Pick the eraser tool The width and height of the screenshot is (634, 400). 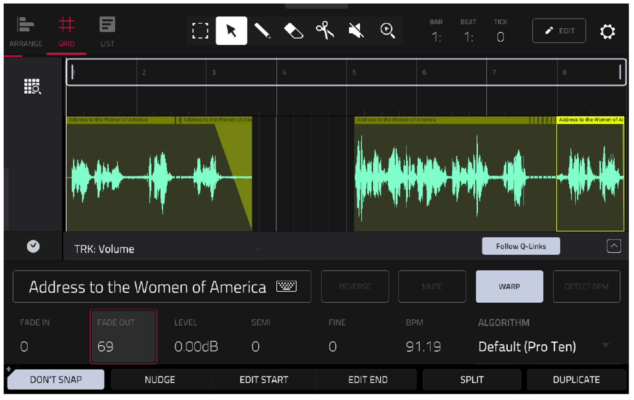coord(294,31)
